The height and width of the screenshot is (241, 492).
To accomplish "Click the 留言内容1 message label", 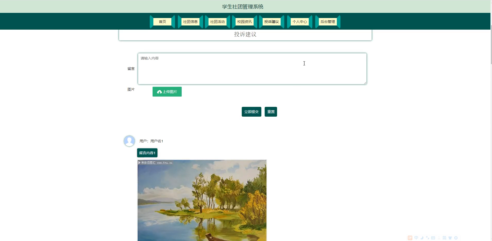I will click(147, 153).
